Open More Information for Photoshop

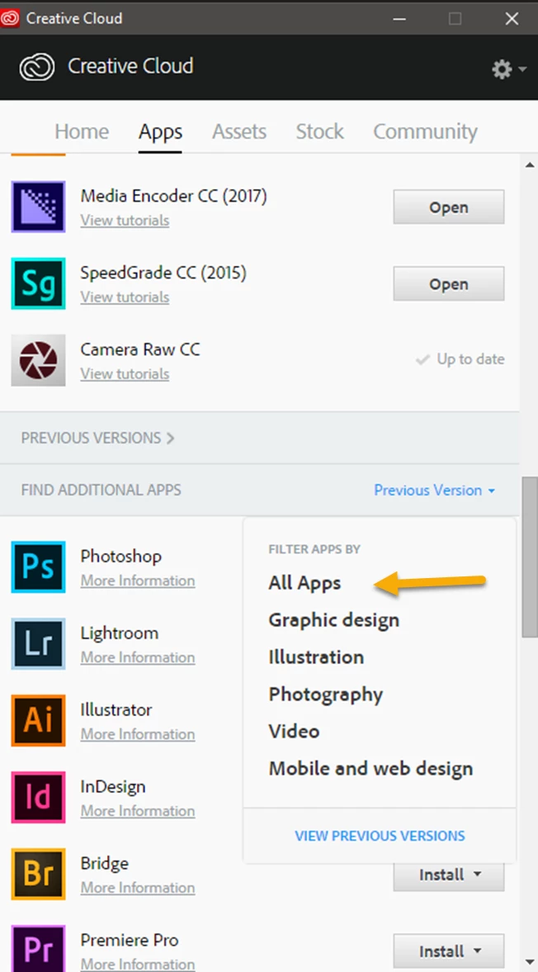coord(138,581)
